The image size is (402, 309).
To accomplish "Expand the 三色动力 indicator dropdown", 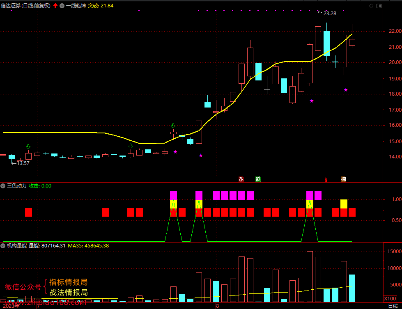I will [x=3, y=186].
